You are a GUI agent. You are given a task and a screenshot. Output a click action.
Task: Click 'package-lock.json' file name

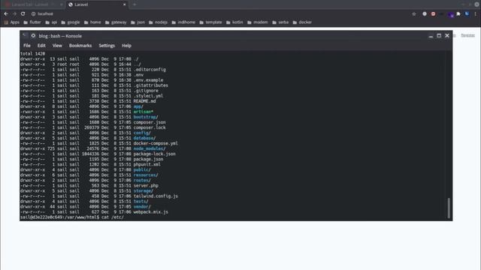(154, 154)
